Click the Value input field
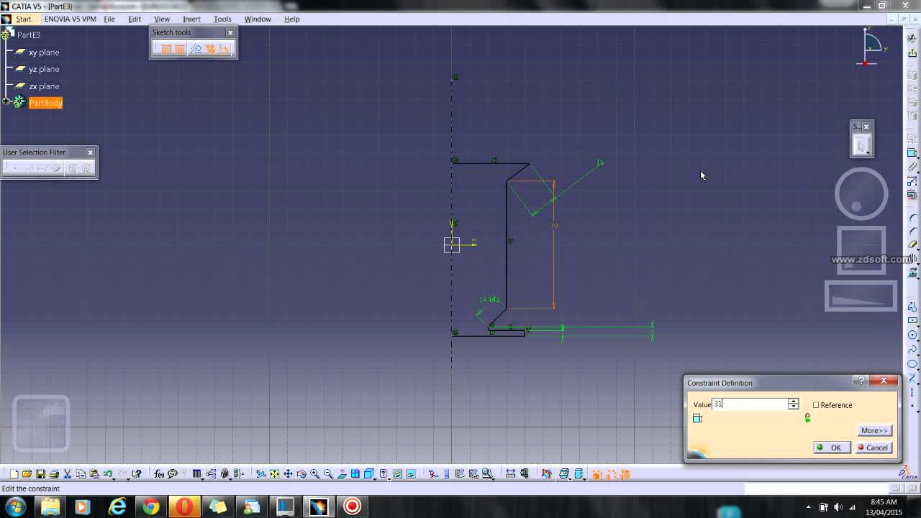Viewport: 921px width, 518px height. click(x=750, y=404)
